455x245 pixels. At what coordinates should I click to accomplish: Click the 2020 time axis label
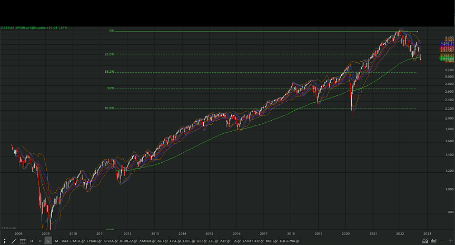(345, 234)
